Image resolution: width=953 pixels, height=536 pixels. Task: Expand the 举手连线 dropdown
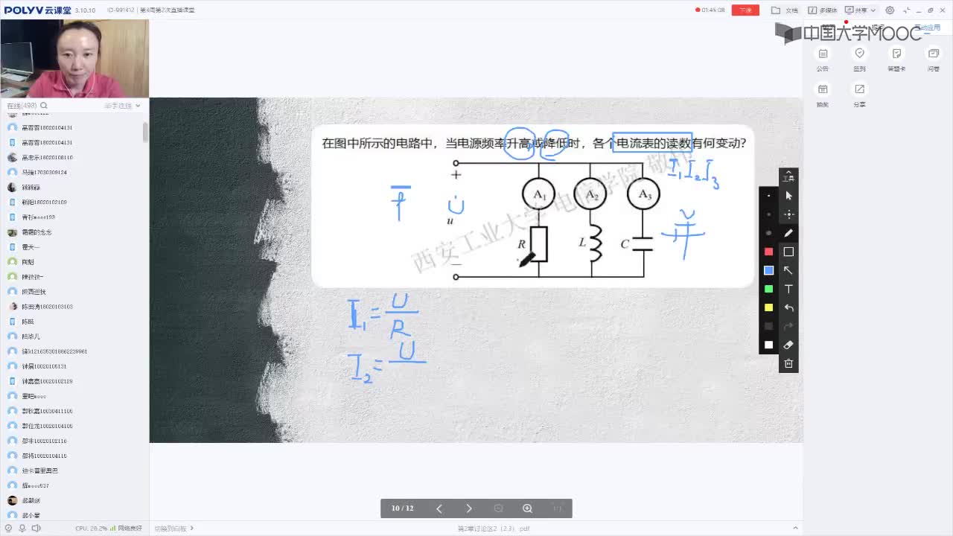(122, 106)
